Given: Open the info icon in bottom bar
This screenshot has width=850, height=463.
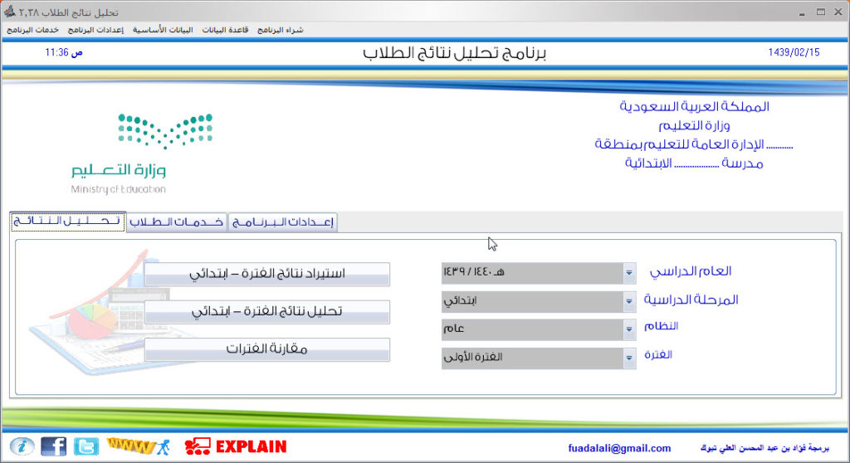Looking at the screenshot, I should 22,446.
